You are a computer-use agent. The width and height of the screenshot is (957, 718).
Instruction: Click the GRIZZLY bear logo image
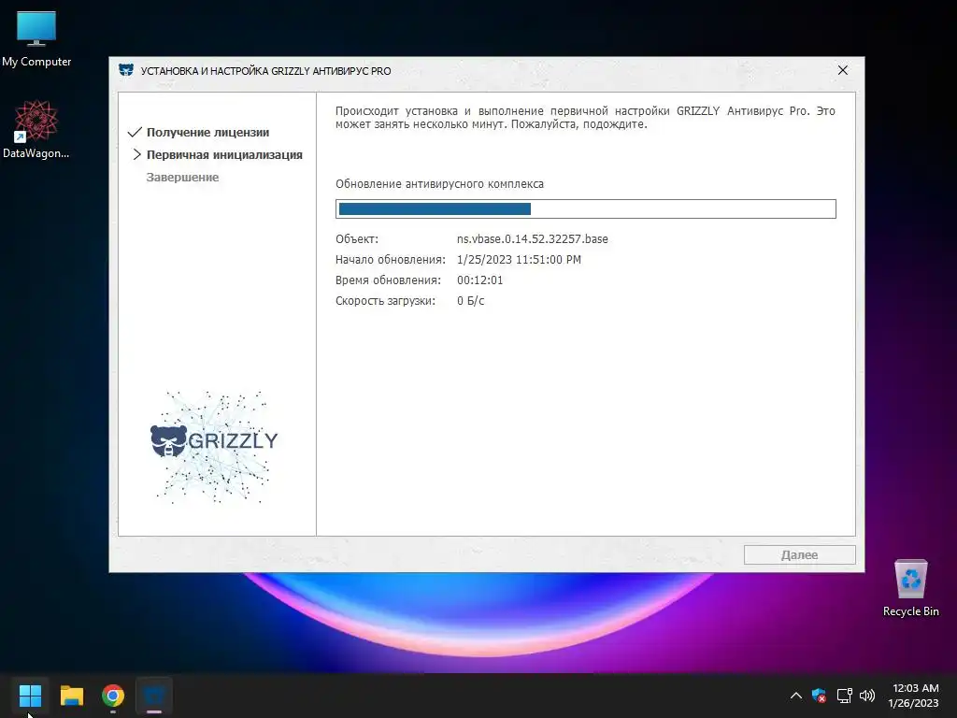(x=214, y=446)
